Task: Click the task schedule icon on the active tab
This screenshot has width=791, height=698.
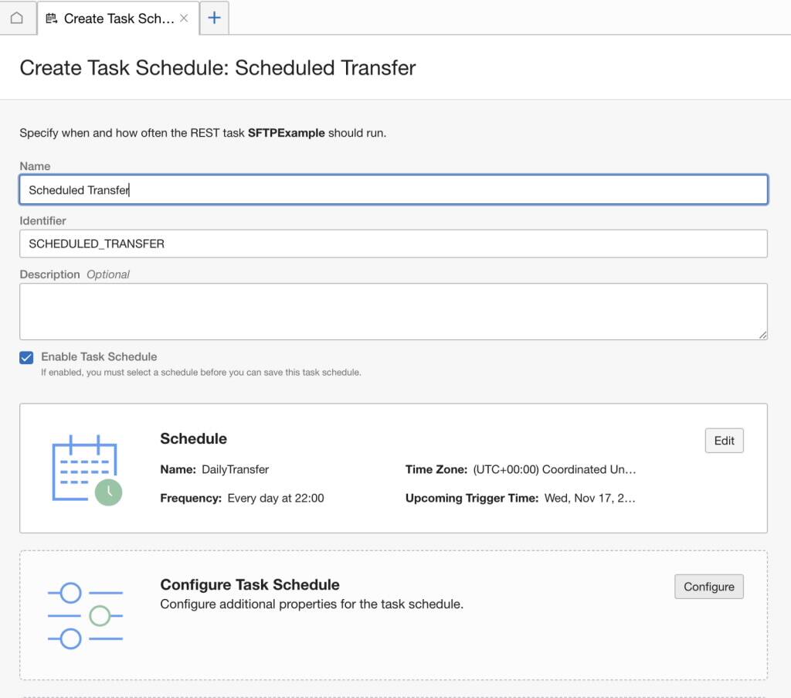Action: pyautogui.click(x=51, y=18)
